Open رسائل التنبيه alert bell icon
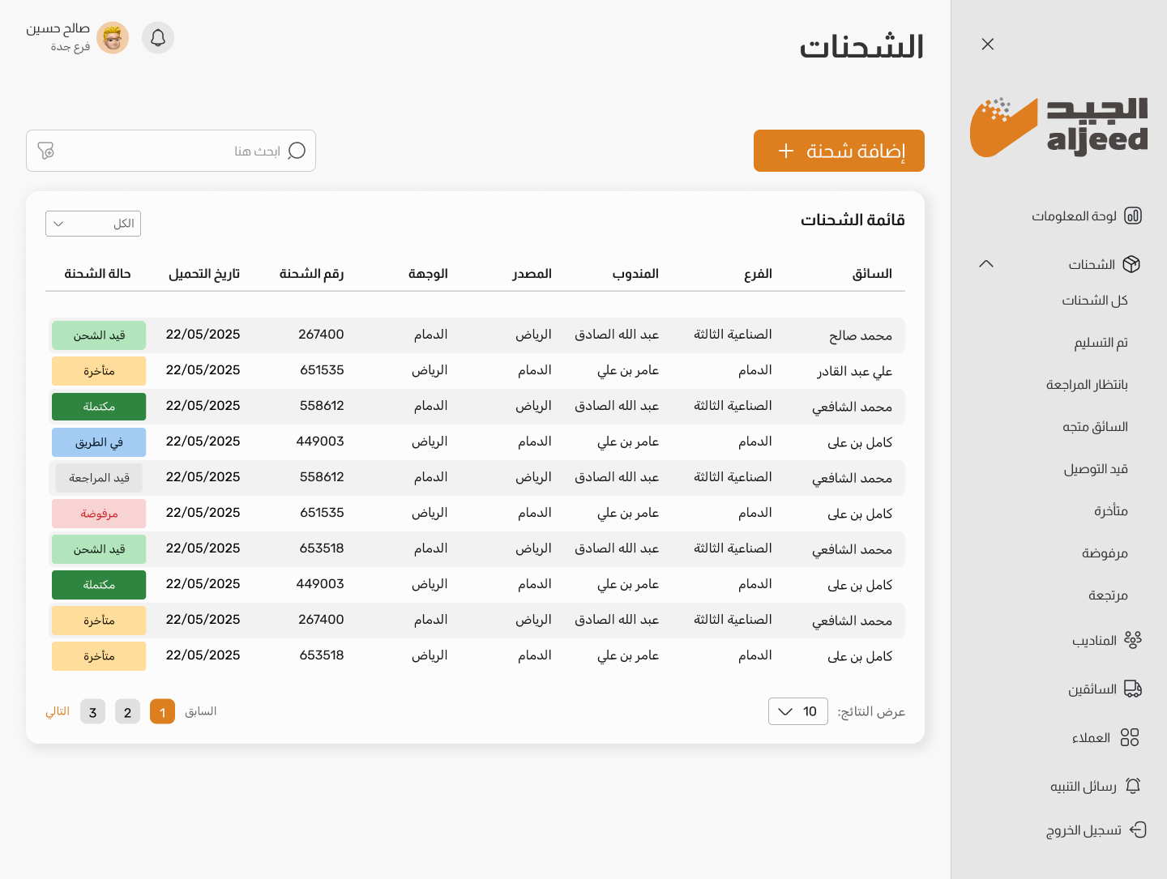The height and width of the screenshot is (879, 1167). coord(1133,786)
